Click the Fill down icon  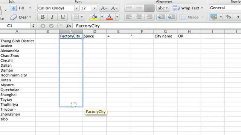pos(14,8)
